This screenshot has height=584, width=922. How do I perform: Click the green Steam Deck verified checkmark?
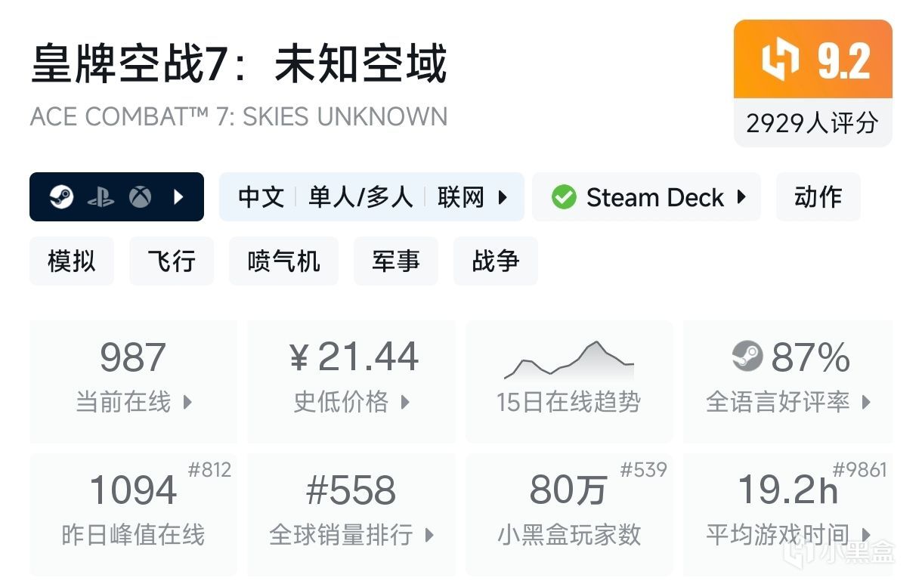coord(564,197)
